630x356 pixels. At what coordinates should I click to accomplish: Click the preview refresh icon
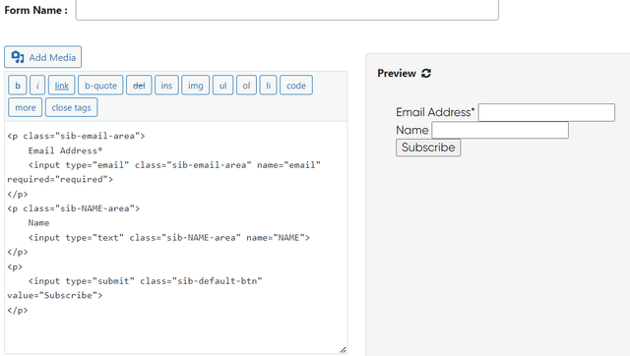(x=426, y=73)
